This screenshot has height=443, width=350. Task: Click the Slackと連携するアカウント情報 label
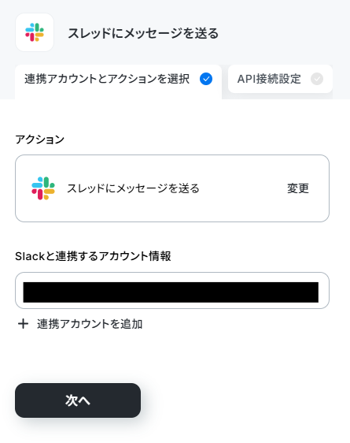pos(93,256)
